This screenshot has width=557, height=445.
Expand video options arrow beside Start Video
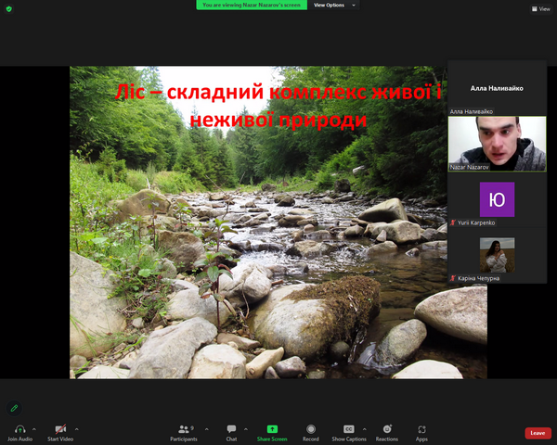pyautogui.click(x=76, y=428)
